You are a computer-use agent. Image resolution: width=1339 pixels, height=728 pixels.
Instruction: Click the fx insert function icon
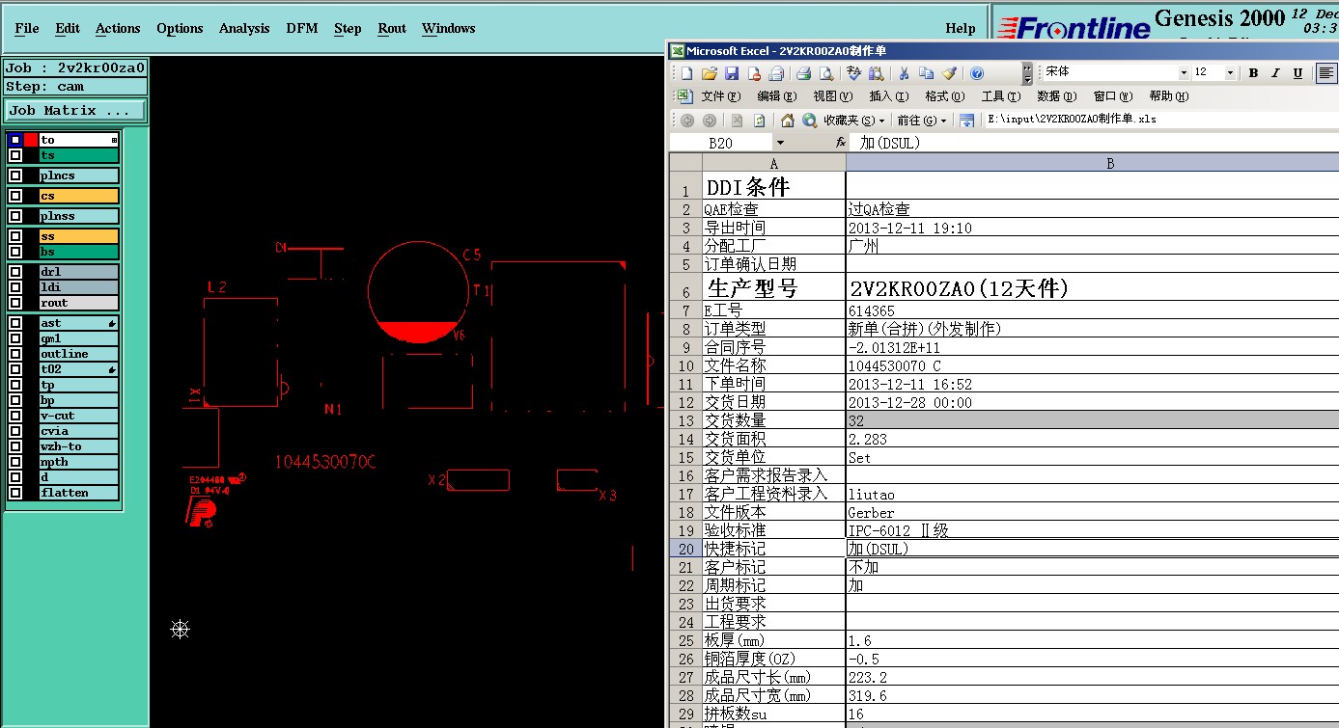tap(841, 143)
